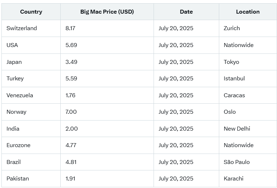Select the Oslo location cell
Screen dimensions: 277x188
248,112
